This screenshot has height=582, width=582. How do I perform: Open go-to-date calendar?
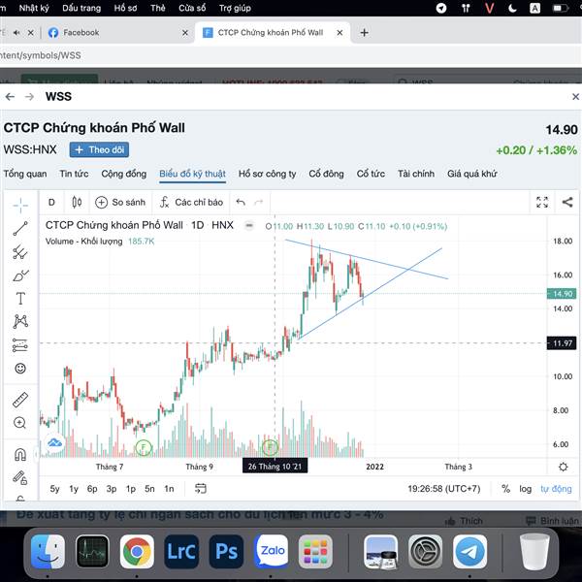tap(201, 489)
